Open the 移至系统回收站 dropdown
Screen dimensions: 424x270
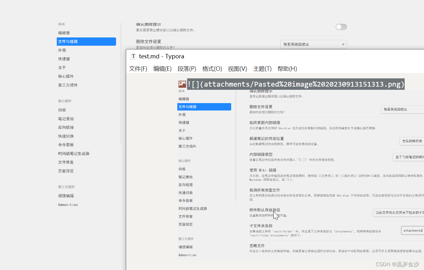pos(313,44)
